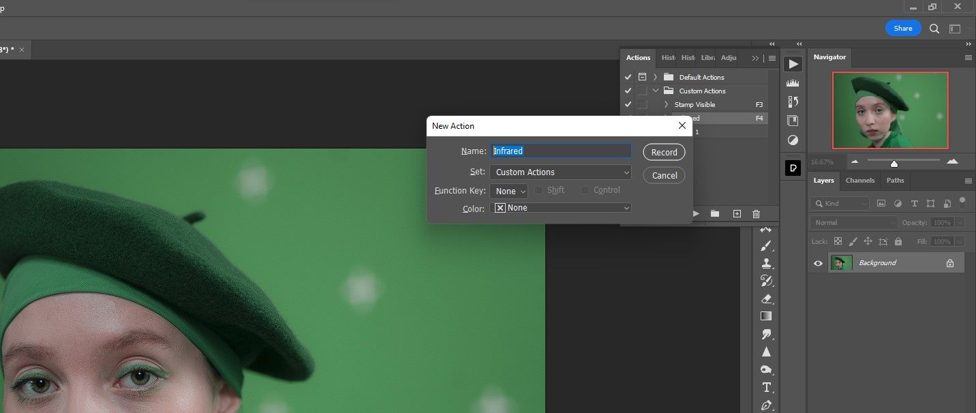Image resolution: width=976 pixels, height=413 pixels.
Task: Click the Background layer's padlock icon
Action: [950, 263]
